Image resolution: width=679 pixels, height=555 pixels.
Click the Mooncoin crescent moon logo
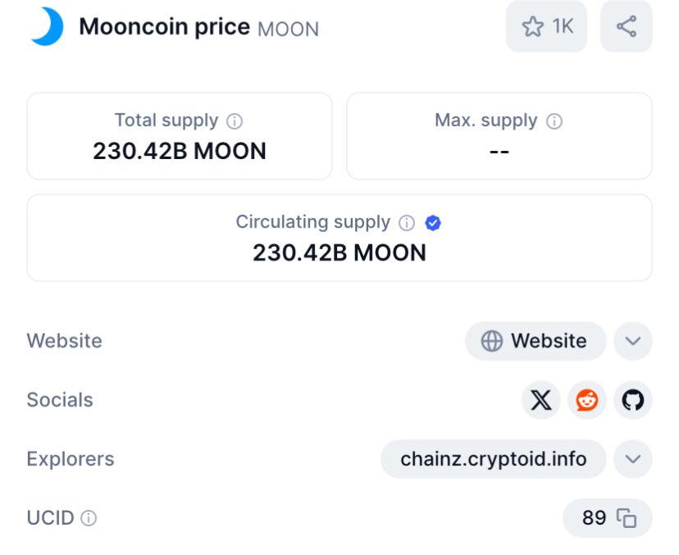click(47, 27)
